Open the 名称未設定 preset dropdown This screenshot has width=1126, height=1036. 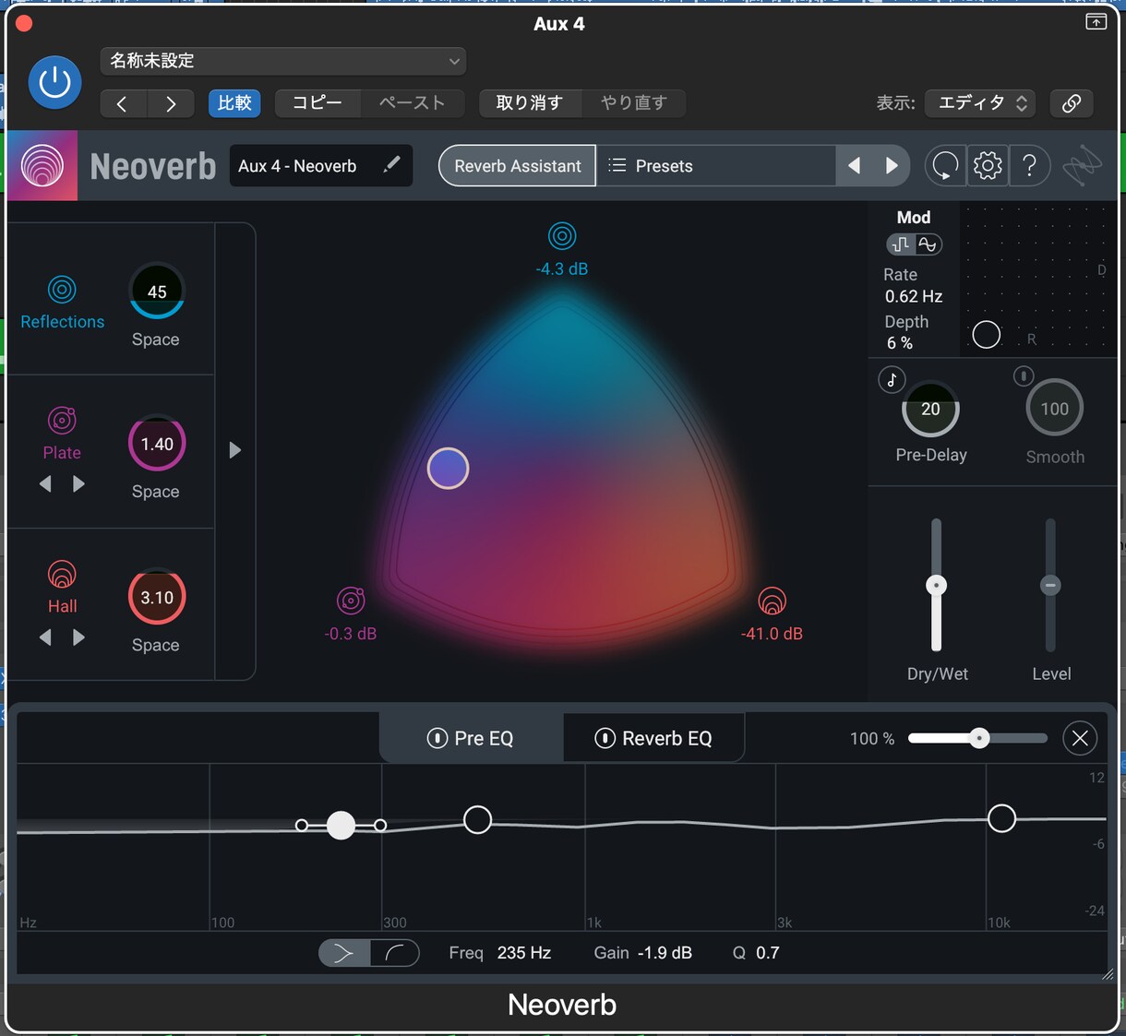click(x=282, y=61)
